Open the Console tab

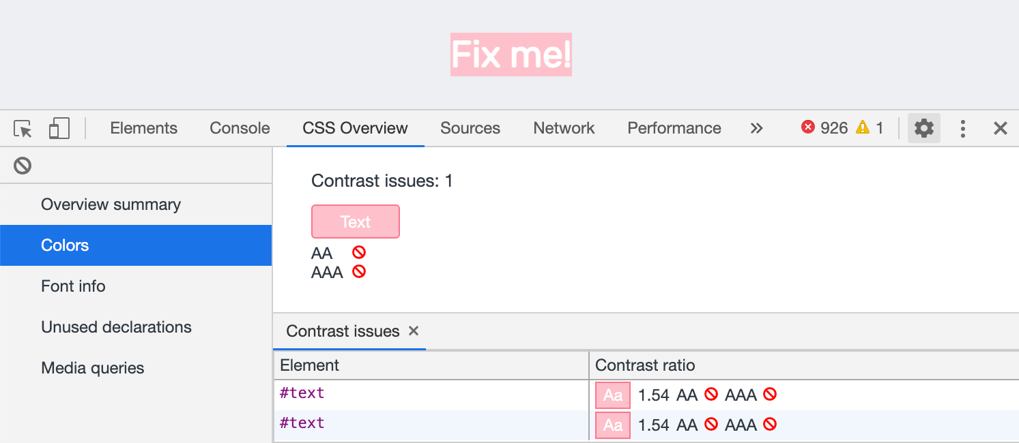pyautogui.click(x=240, y=128)
